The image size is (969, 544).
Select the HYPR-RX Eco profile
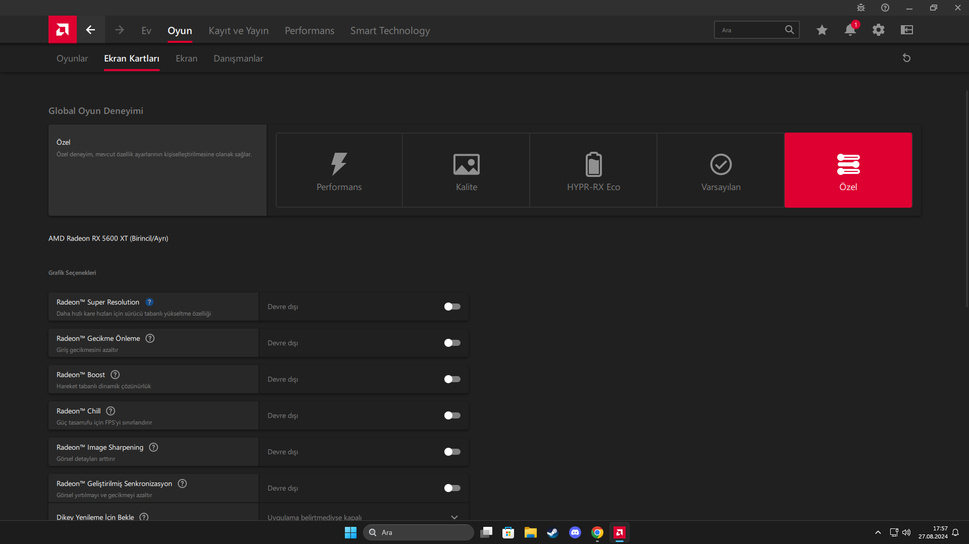[593, 170]
